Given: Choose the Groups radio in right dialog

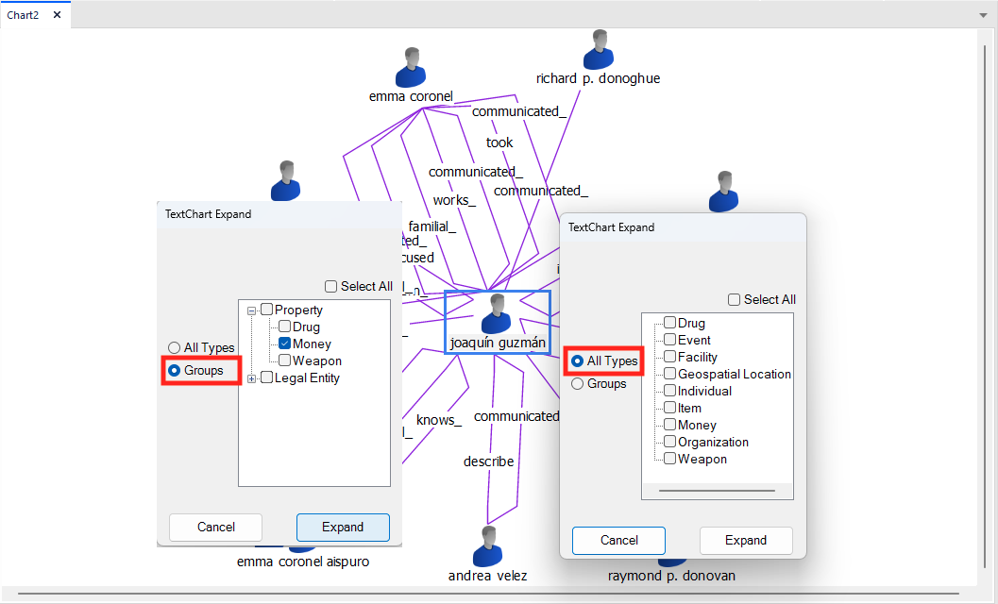Looking at the screenshot, I should click(x=577, y=384).
